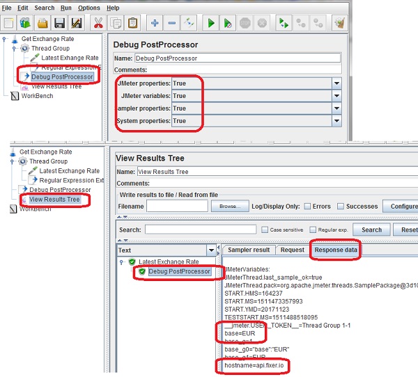Open the File menu
The image size is (418, 377).
6,8
